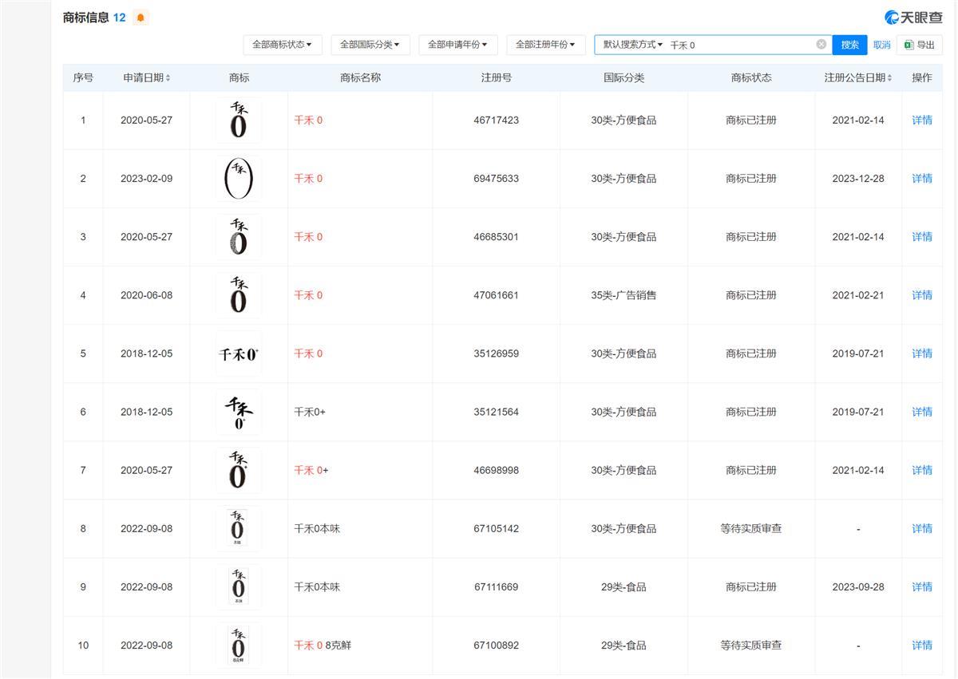Export results with the 导出 button

pyautogui.click(x=919, y=45)
